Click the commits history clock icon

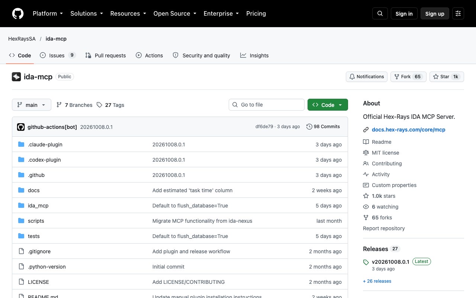pyautogui.click(x=309, y=127)
